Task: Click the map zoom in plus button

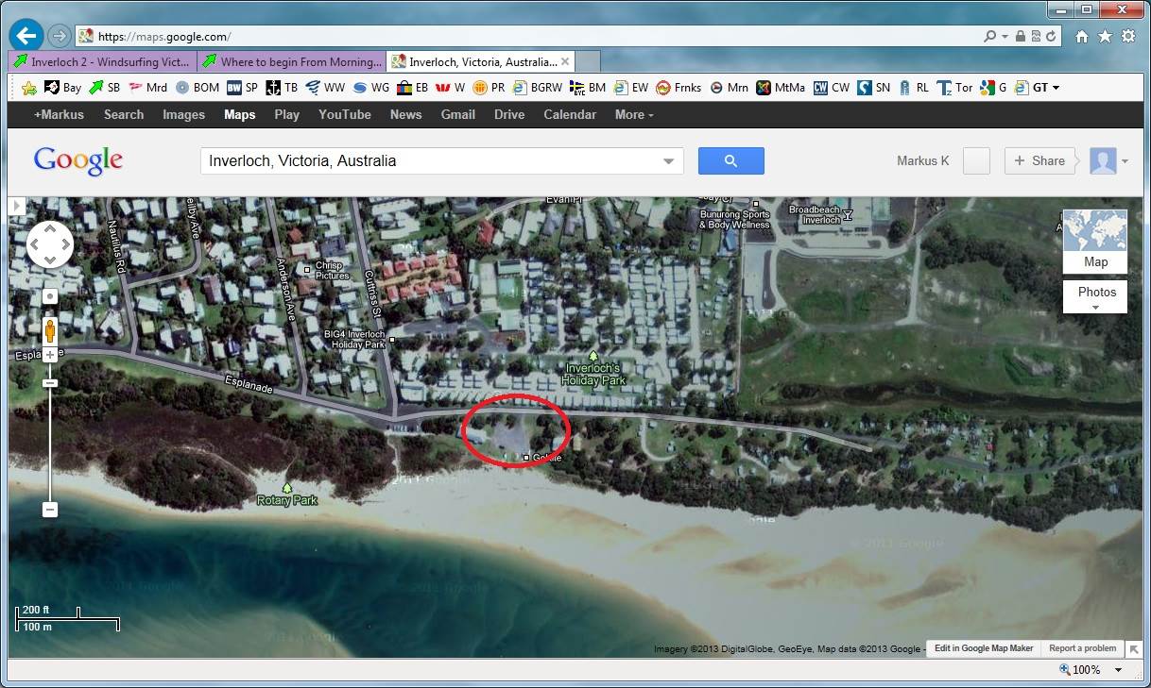Action: click(50, 355)
